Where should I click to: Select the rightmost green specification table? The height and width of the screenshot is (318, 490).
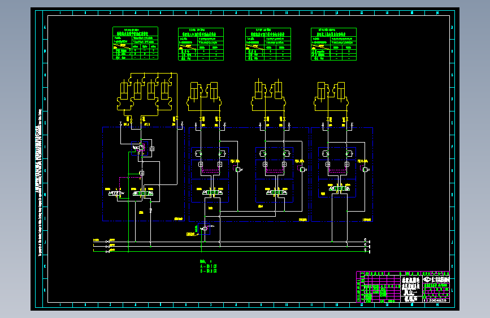[334, 44]
